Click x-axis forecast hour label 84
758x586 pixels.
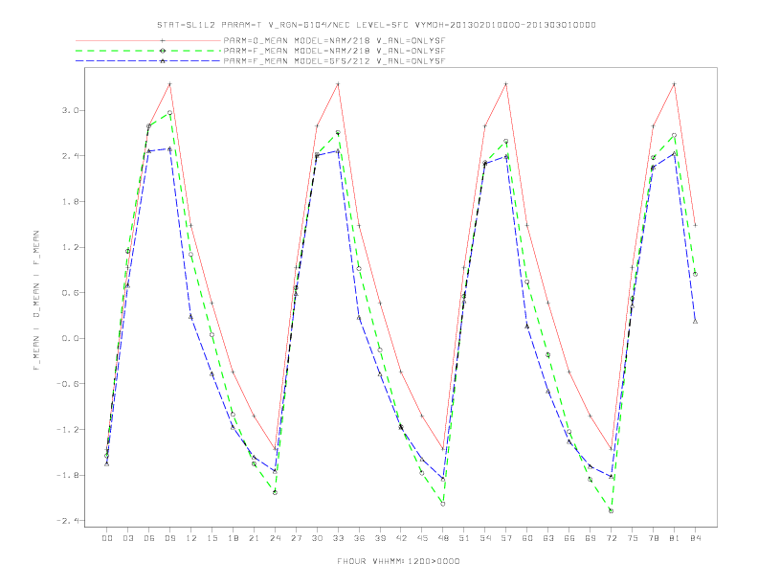coord(695,538)
